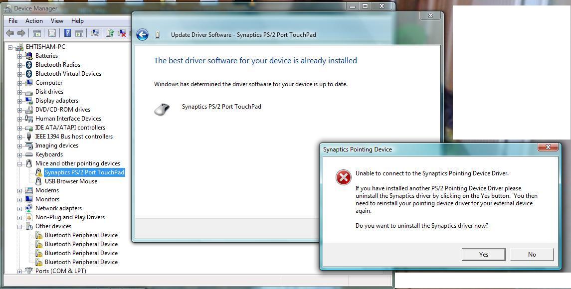Click the blue back arrow in Update Driver window
Screen dimensions: 571x289
pyautogui.click(x=143, y=34)
